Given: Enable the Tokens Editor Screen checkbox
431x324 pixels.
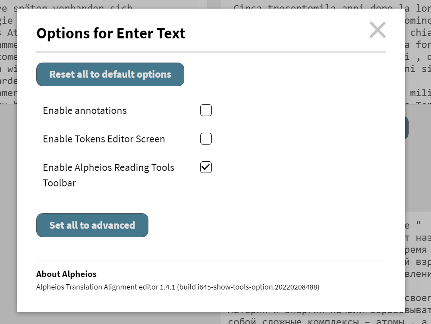Looking at the screenshot, I should (x=206, y=138).
